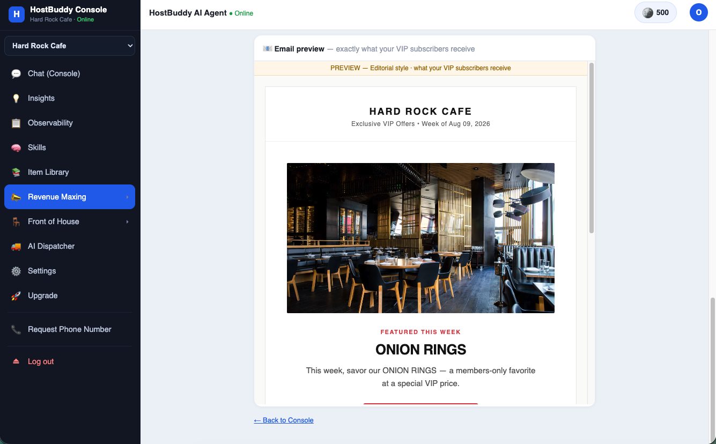Click the restaurant interior photo in email
The height and width of the screenshot is (444, 716).
coord(420,238)
